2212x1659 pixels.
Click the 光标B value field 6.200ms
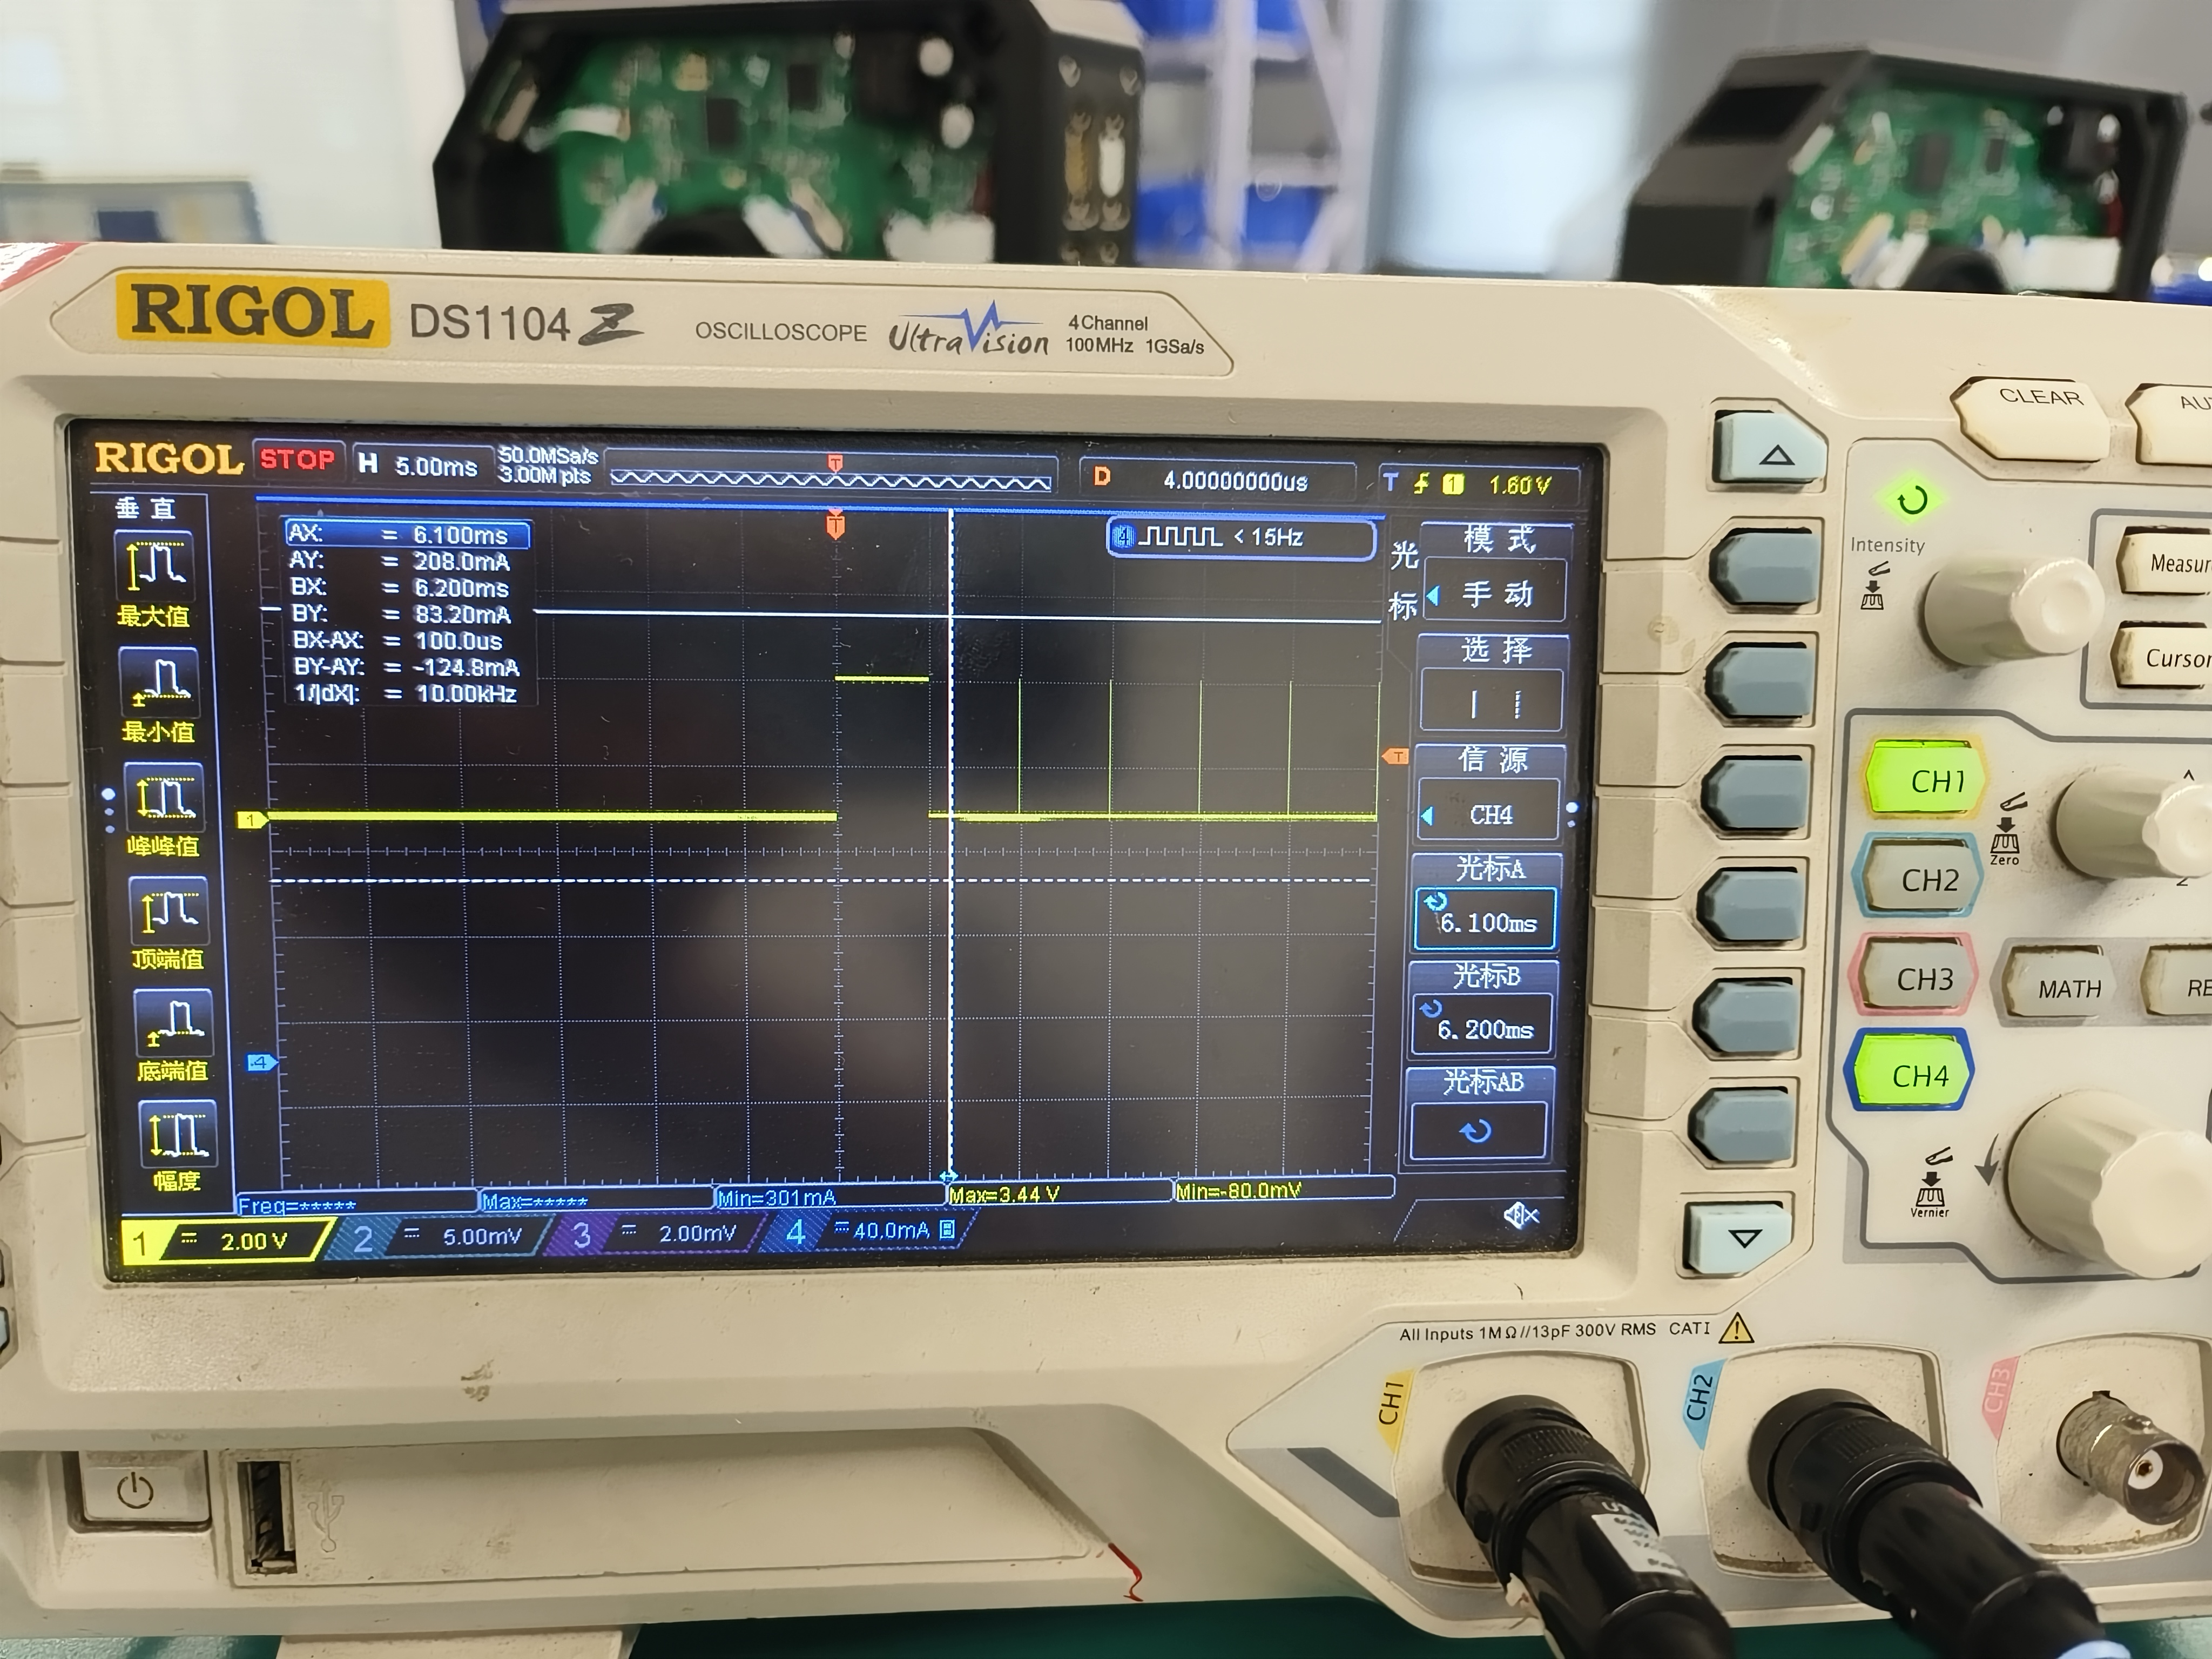click(x=1482, y=1025)
